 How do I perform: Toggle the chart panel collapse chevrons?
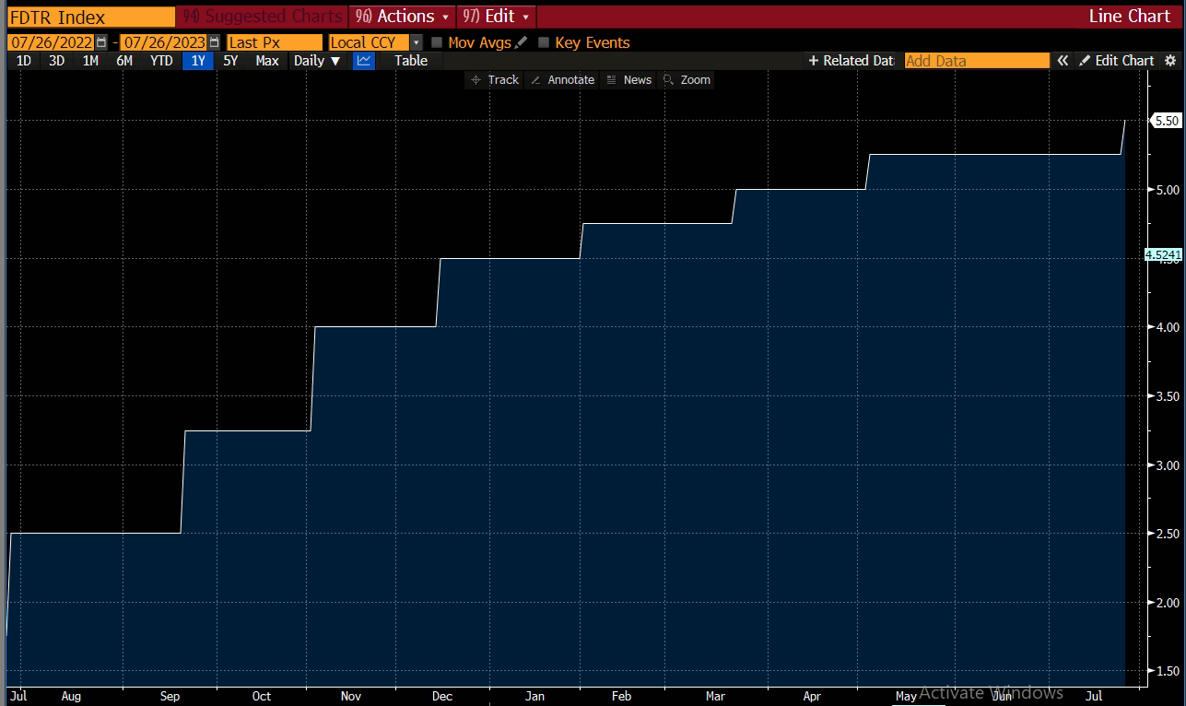point(1063,60)
